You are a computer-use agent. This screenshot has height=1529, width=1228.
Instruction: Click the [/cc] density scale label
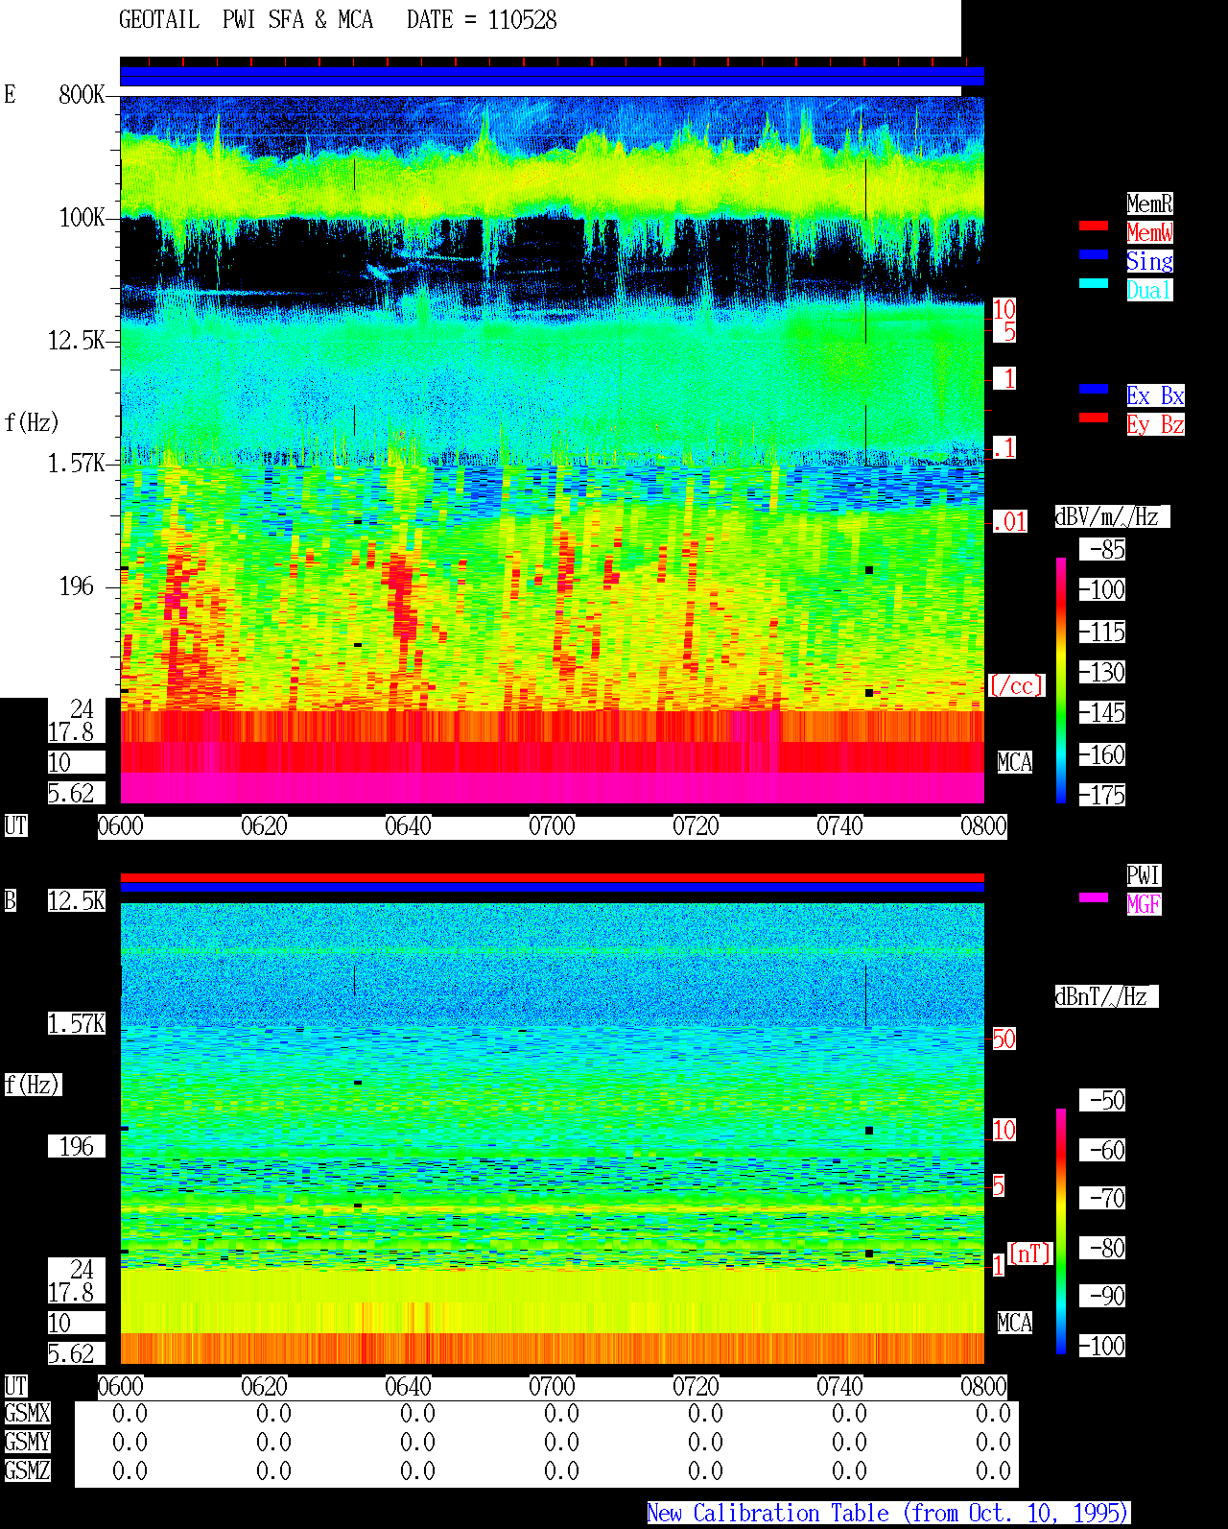(x=1016, y=686)
